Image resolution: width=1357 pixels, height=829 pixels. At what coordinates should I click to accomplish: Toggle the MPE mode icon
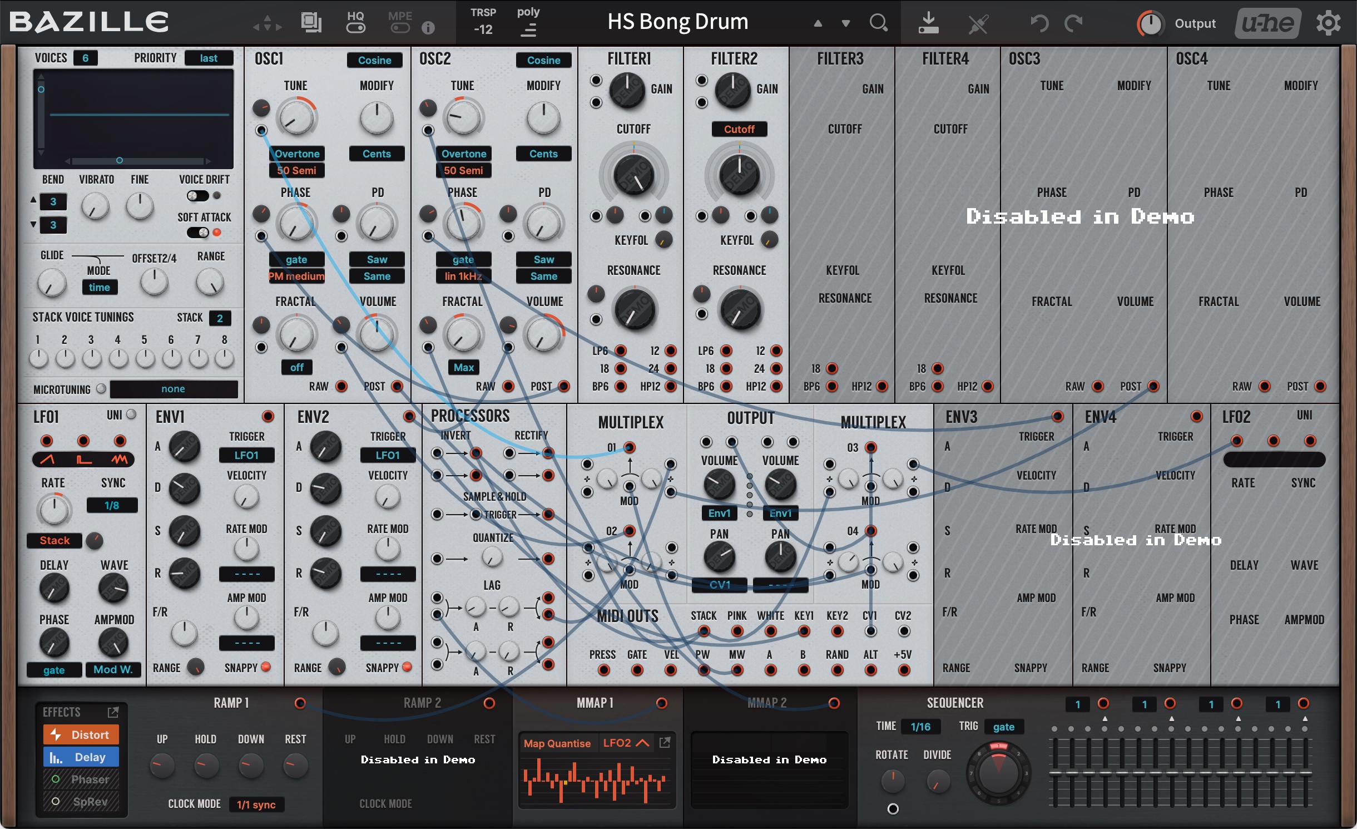[x=400, y=22]
